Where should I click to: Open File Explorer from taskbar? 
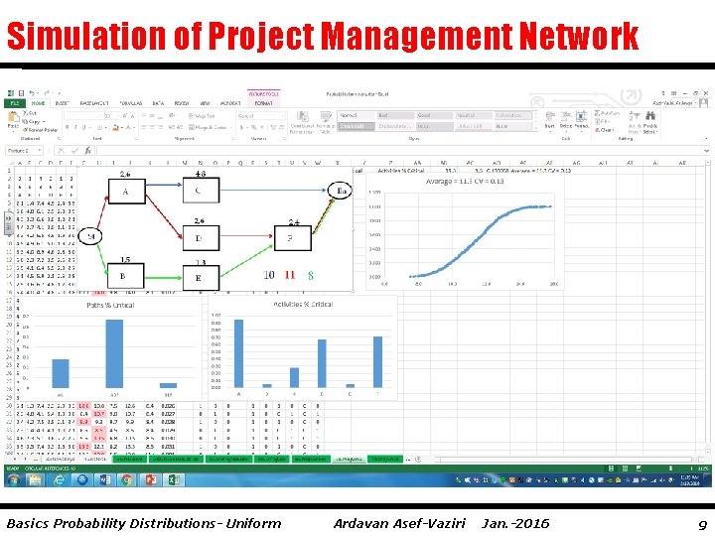point(36,480)
